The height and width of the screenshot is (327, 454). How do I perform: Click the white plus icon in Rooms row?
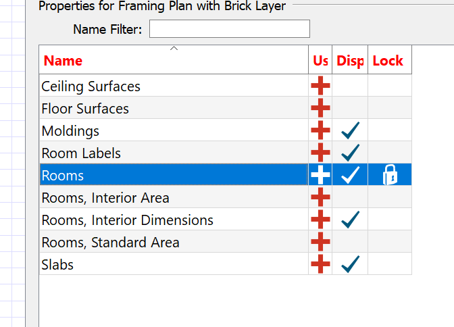click(320, 175)
